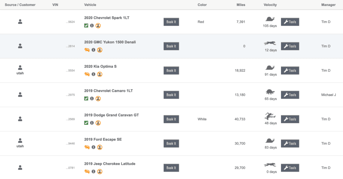The image size is (343, 179).
Task: Toggle the green checkbox under Dodge Grand Caravan GT
Action: (x=86, y=123)
